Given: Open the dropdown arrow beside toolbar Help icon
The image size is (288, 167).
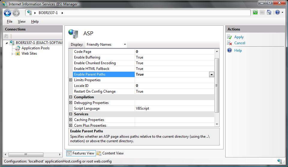Looking at the screenshot, I should tap(283, 13).
